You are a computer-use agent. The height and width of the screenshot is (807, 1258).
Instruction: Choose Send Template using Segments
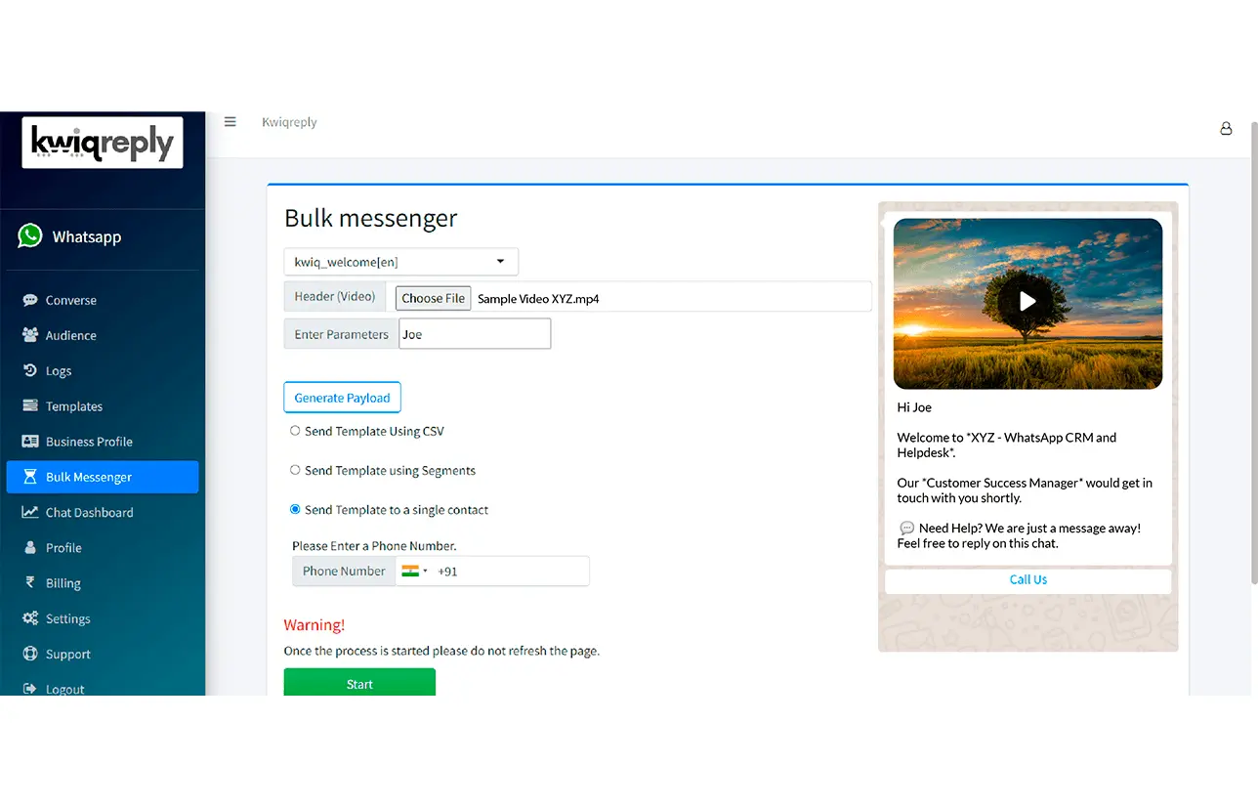click(x=295, y=470)
